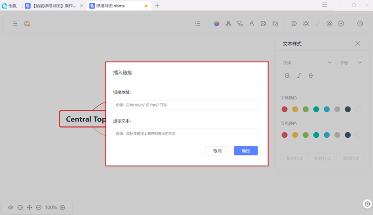The image size is (373, 215).
Task: Open the help question mark icon
Action: pos(367,204)
